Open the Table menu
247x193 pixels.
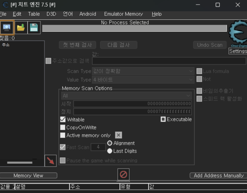pyautogui.click(x=34, y=14)
